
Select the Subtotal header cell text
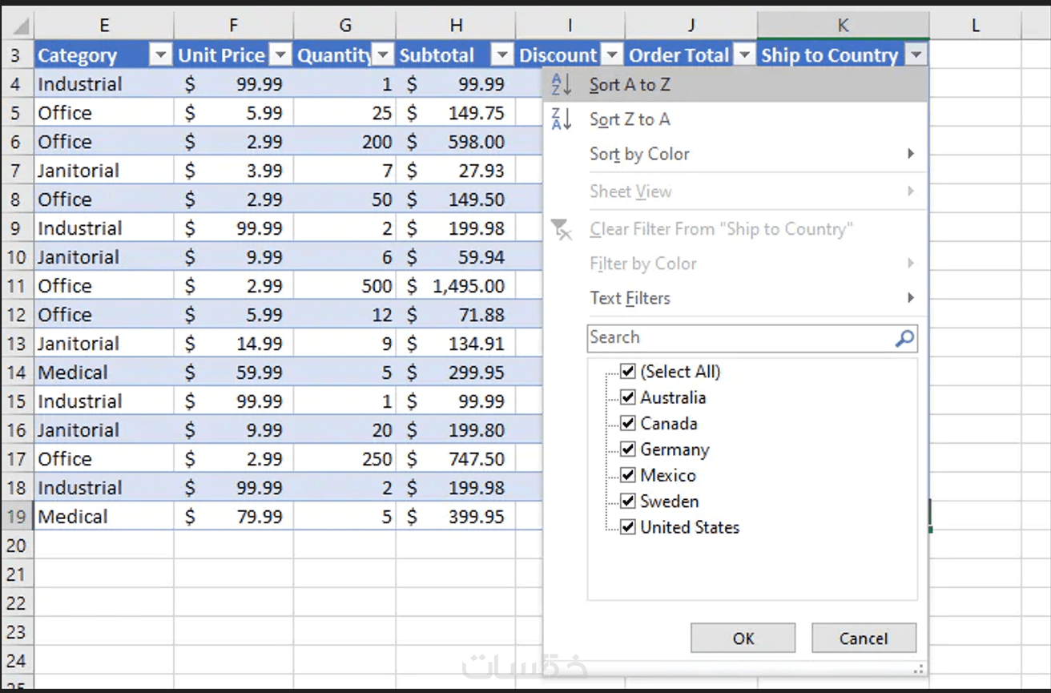pos(437,55)
